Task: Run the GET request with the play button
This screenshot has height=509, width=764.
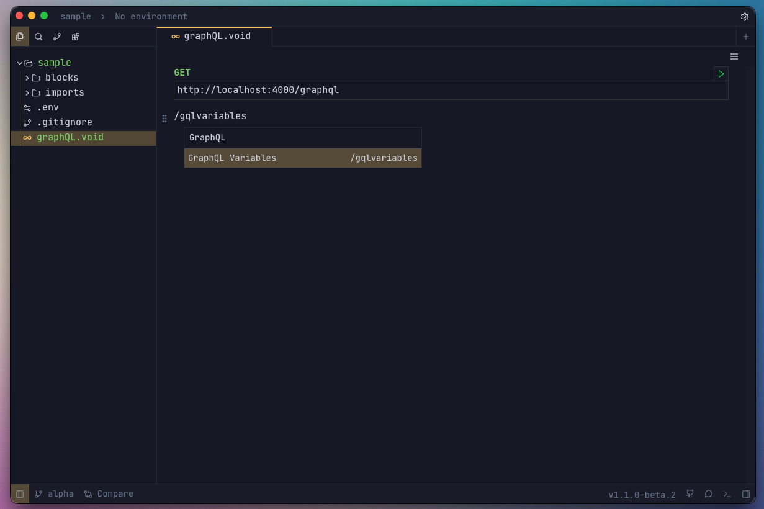Action: (721, 73)
